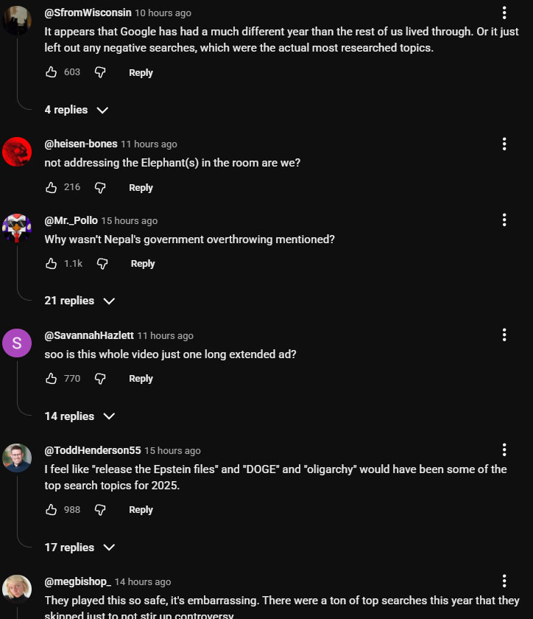533x619 pixels.
Task: Like @ToddHenderson55's Epstein files comment
Action: [x=52, y=509]
